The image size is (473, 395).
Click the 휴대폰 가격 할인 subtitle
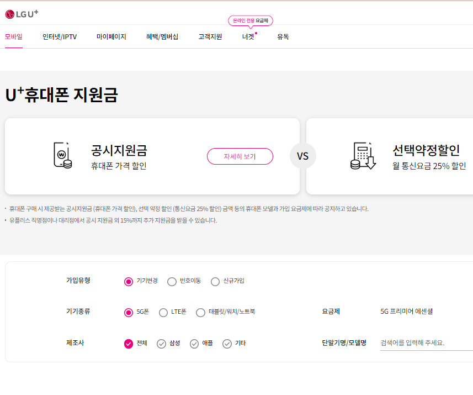pos(119,166)
